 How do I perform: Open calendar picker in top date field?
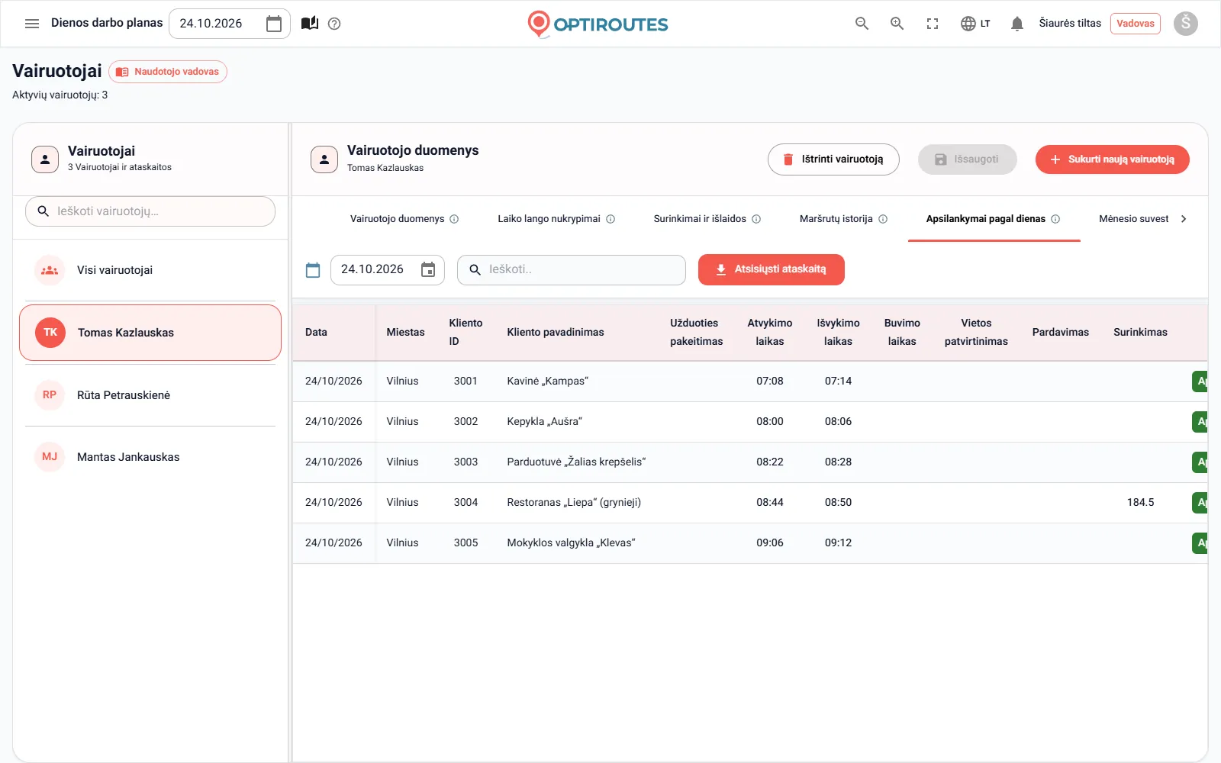pos(274,24)
